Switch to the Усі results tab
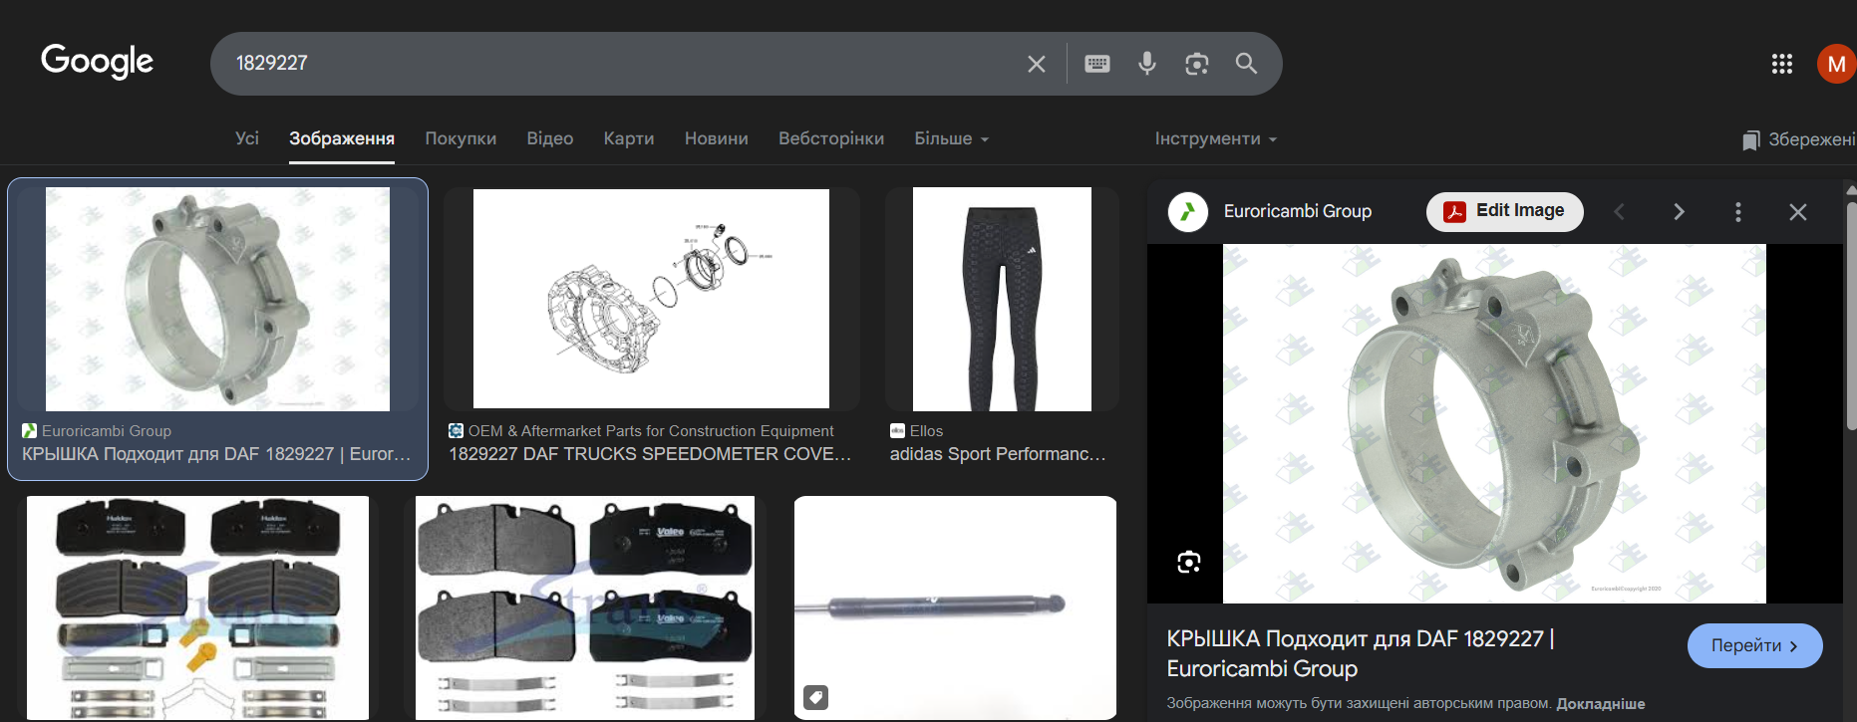This screenshot has width=1857, height=722. (247, 139)
